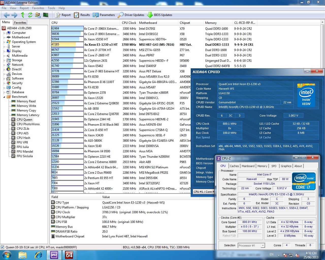Go back with the blue left arrow
The height and width of the screenshot is (260, 325).
(7, 15)
